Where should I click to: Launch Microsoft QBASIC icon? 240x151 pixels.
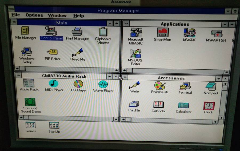[x=136, y=37]
